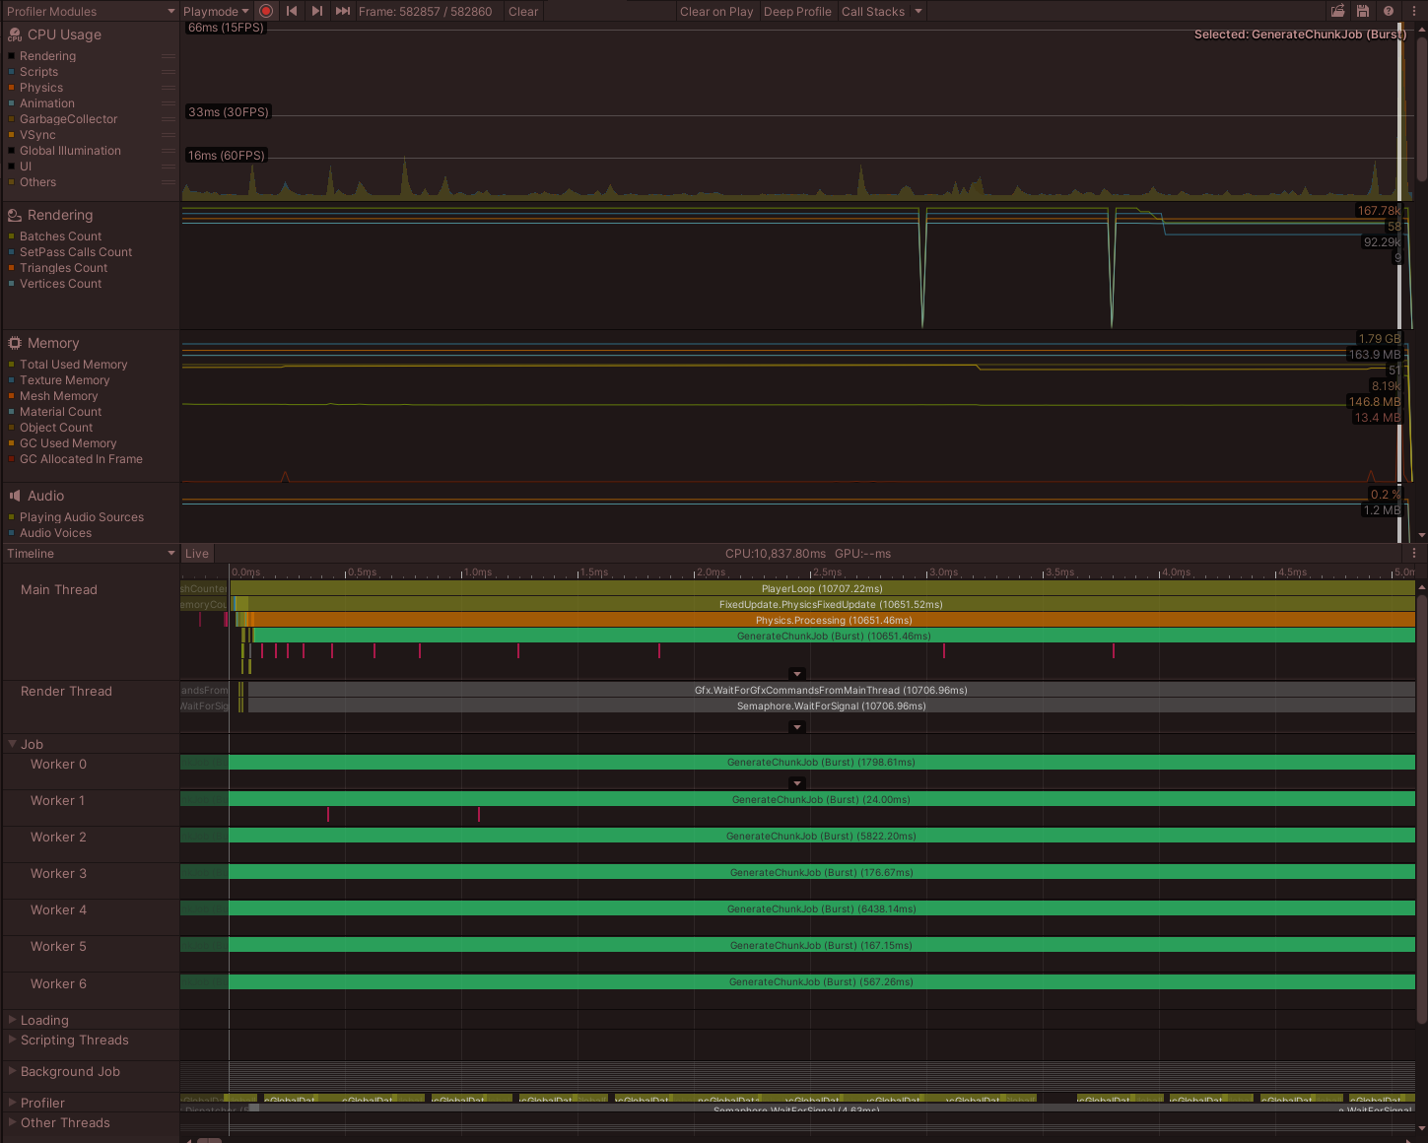This screenshot has width=1428, height=1143.
Task: Open the Timeline details kebab menu
Action: click(x=1414, y=553)
